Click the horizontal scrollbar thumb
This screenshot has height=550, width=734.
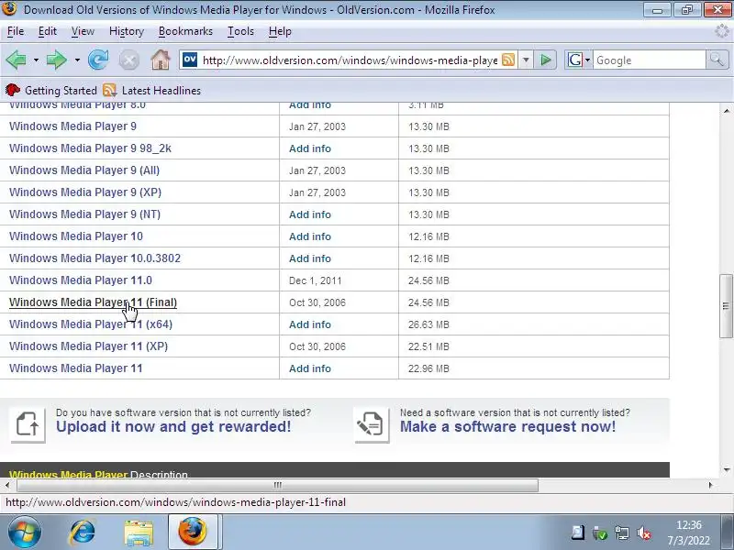278,485
